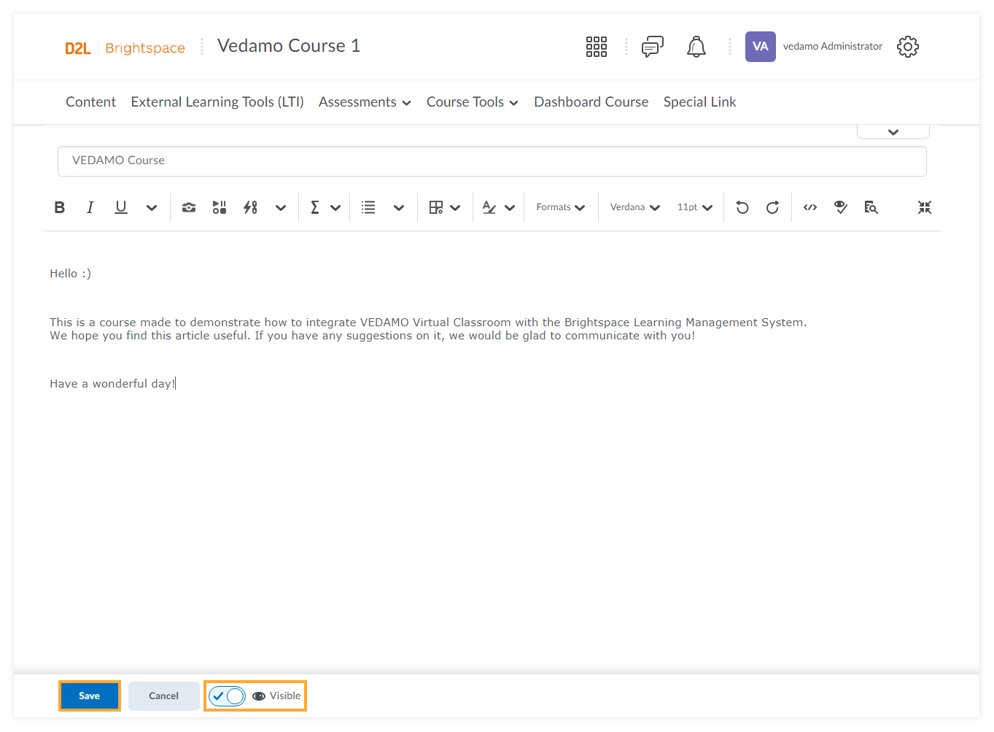
Task: Insert a table
Action: [x=436, y=207]
